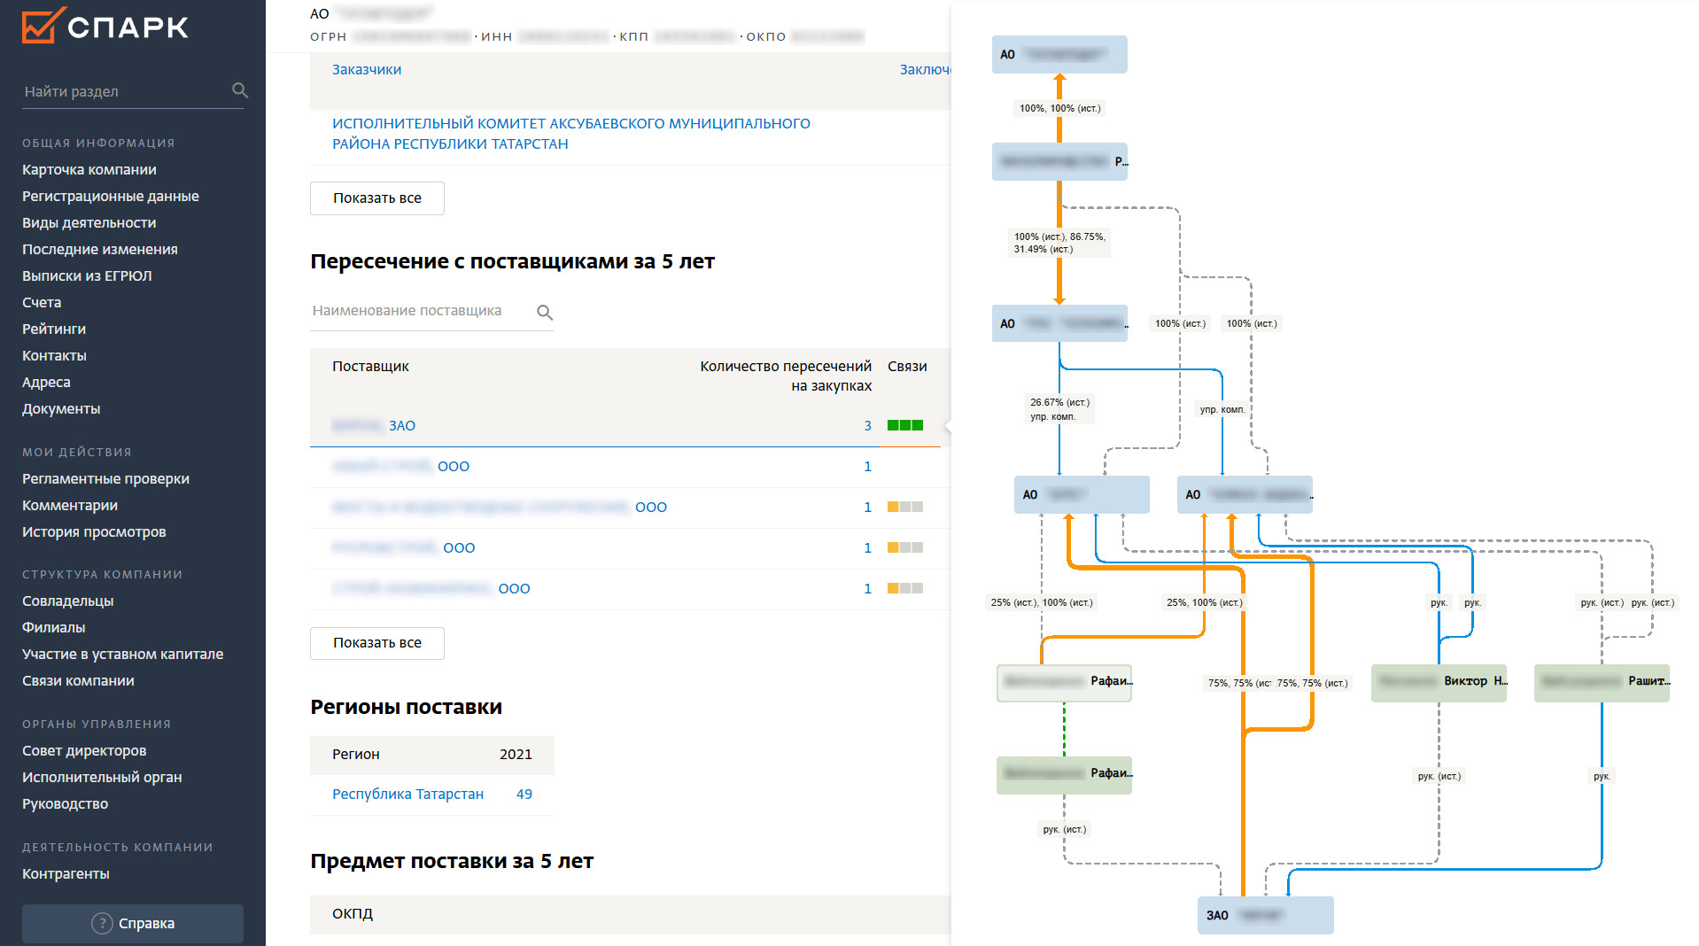Click the Виктор person node in graph
Viewport: 1699px width, 946px height.
1438,682
